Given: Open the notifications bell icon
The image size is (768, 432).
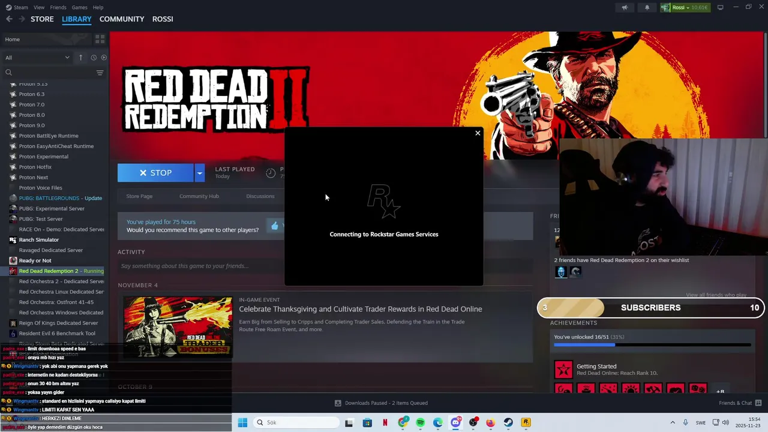Looking at the screenshot, I should tap(647, 7).
